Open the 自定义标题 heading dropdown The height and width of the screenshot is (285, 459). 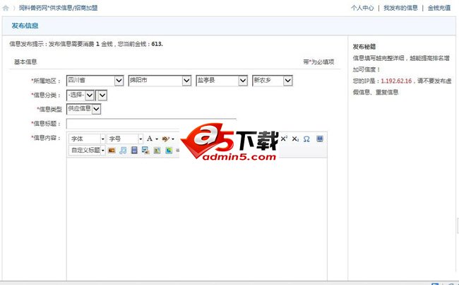coord(87,151)
